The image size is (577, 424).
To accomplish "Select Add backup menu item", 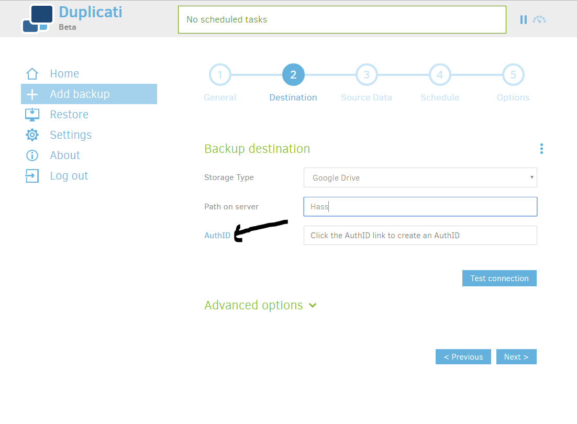I will (89, 94).
